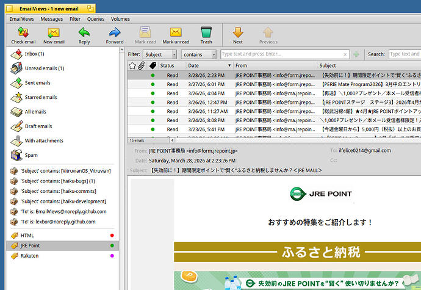The image size is (421, 290).
Task: Sort by the Status column header
Action: tap(167, 65)
